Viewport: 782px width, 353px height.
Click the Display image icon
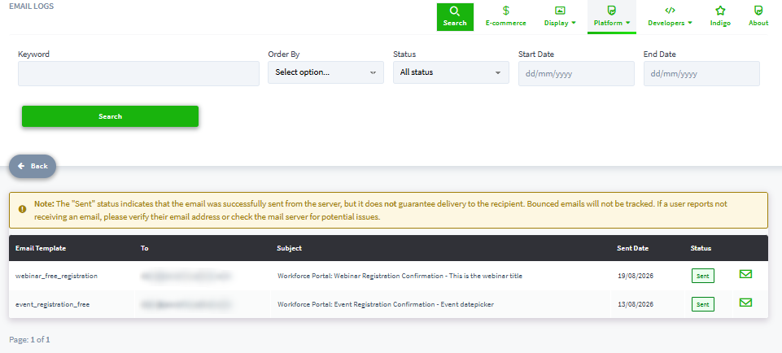560,10
